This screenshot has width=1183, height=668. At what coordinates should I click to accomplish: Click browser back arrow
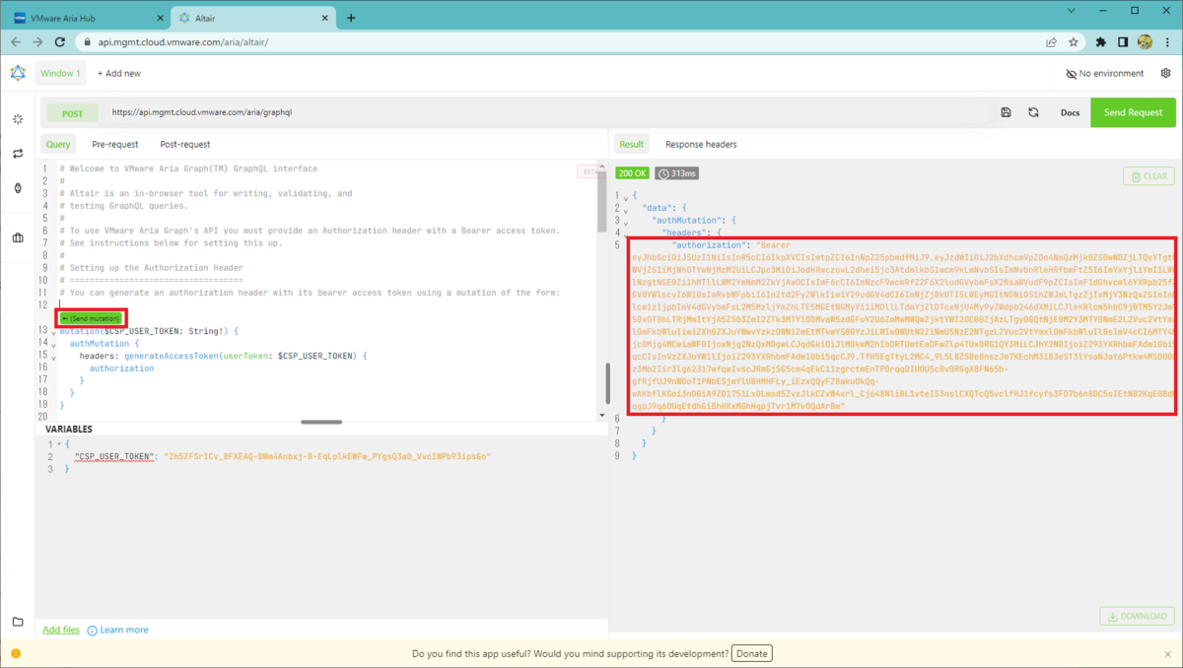pyautogui.click(x=16, y=42)
